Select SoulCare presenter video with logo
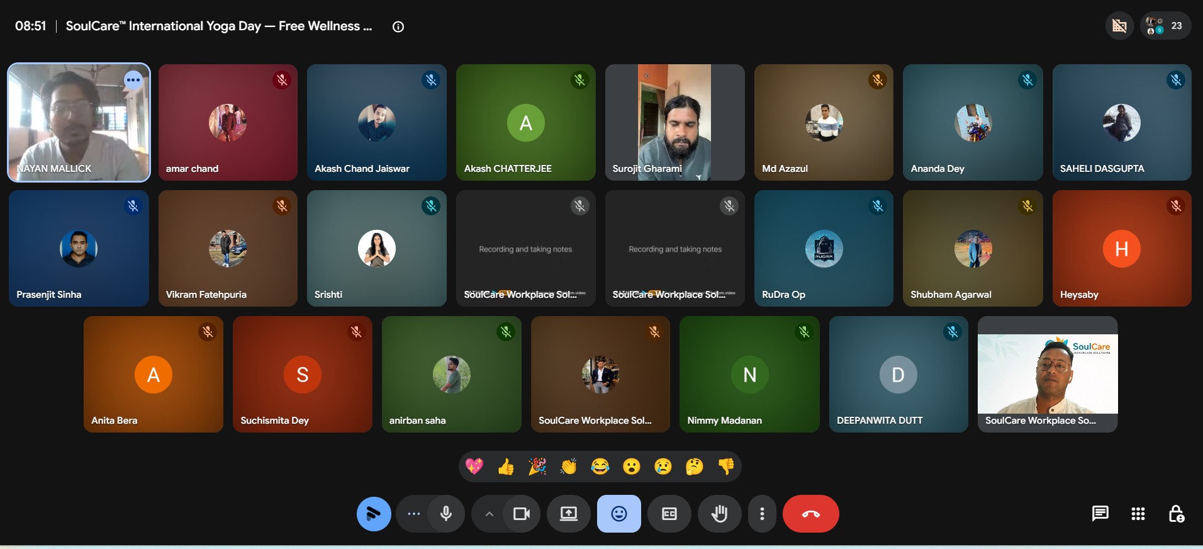The height and width of the screenshot is (549, 1203). tap(1048, 374)
